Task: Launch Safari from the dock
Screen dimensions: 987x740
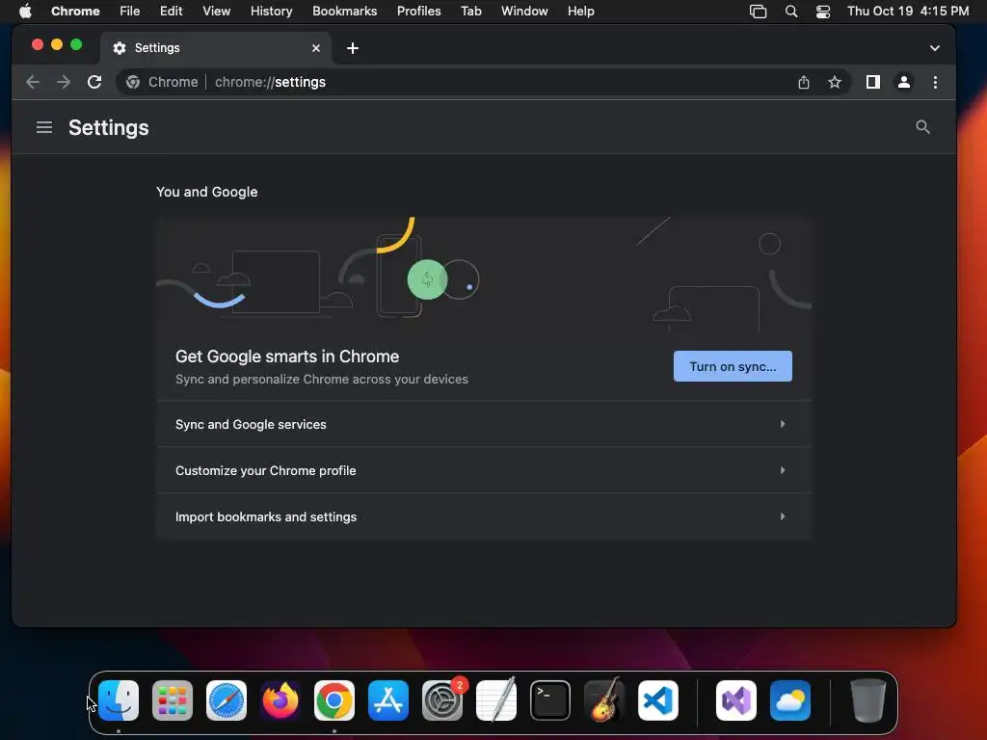Action: click(226, 700)
